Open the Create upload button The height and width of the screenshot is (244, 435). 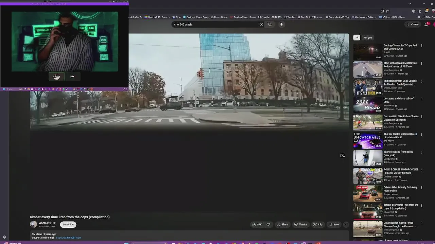point(412,24)
